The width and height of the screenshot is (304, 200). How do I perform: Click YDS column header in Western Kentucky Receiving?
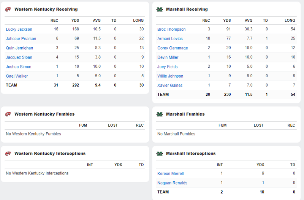75,21
